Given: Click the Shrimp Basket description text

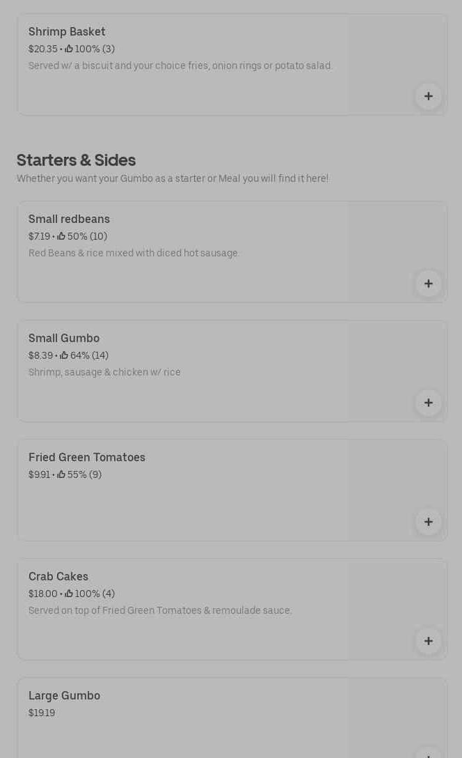Looking at the screenshot, I should (x=180, y=65).
